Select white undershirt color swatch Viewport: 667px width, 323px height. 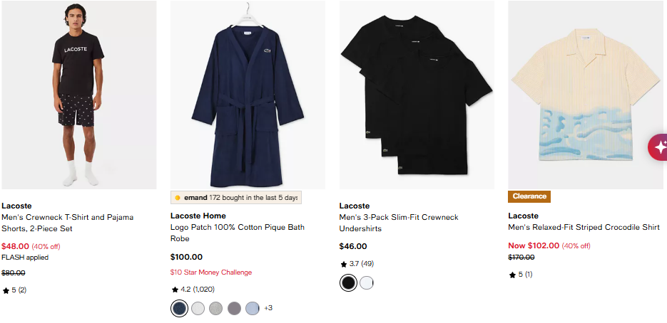[x=366, y=282]
